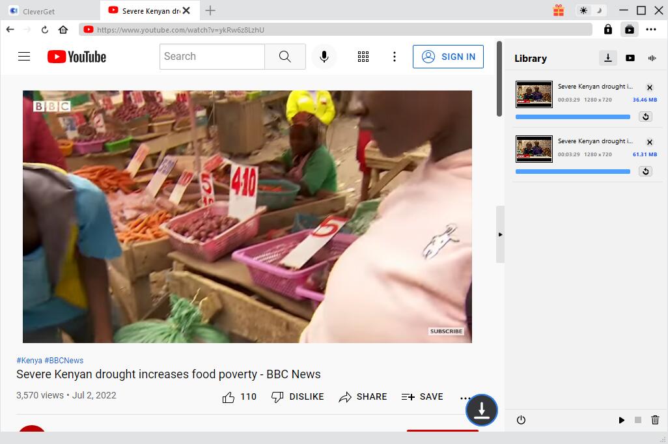Reload the current page

[x=45, y=29]
